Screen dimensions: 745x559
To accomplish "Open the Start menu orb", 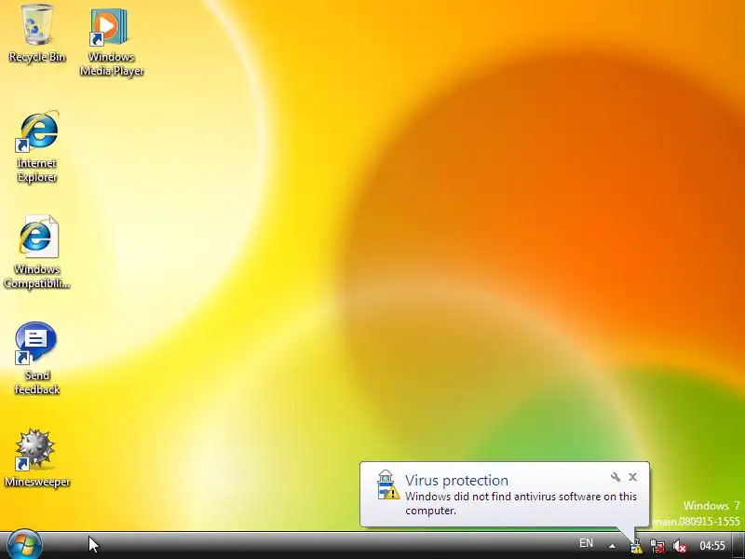I will pos(25,545).
